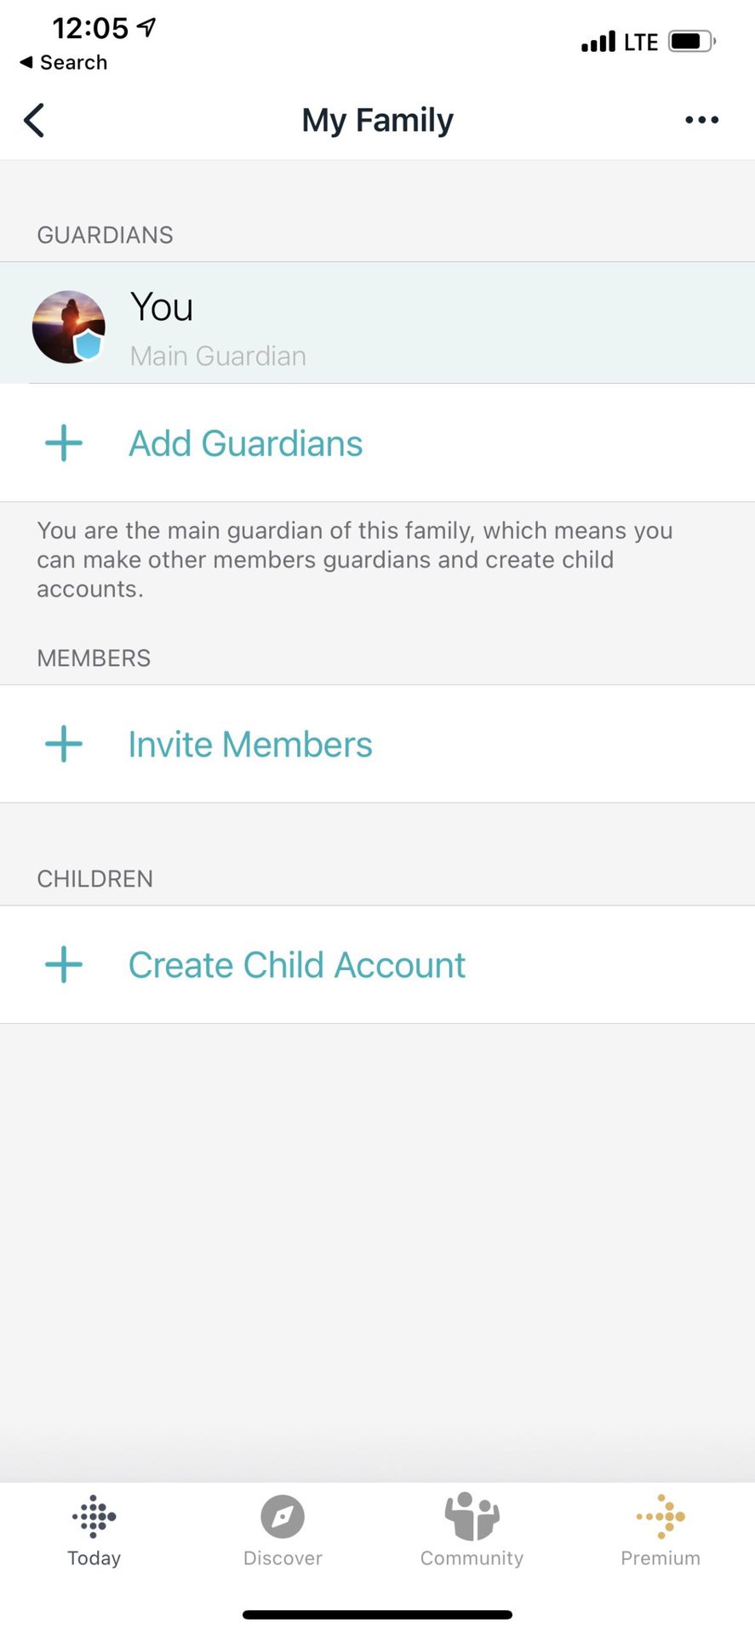Image resolution: width=755 pixels, height=1634 pixels.
Task: Select the Add Guardians link
Action: [x=245, y=443]
